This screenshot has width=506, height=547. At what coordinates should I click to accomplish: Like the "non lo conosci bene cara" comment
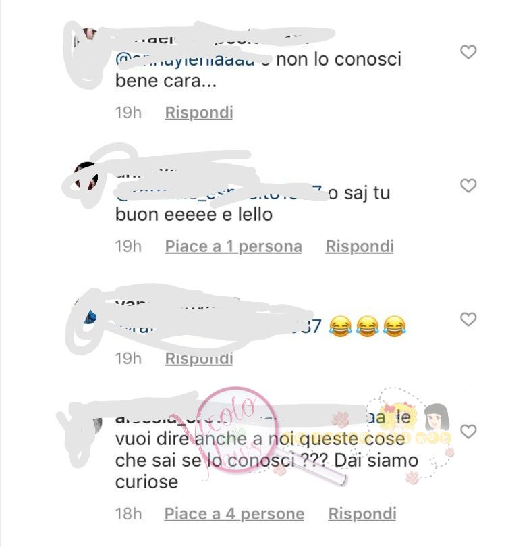coord(468,52)
